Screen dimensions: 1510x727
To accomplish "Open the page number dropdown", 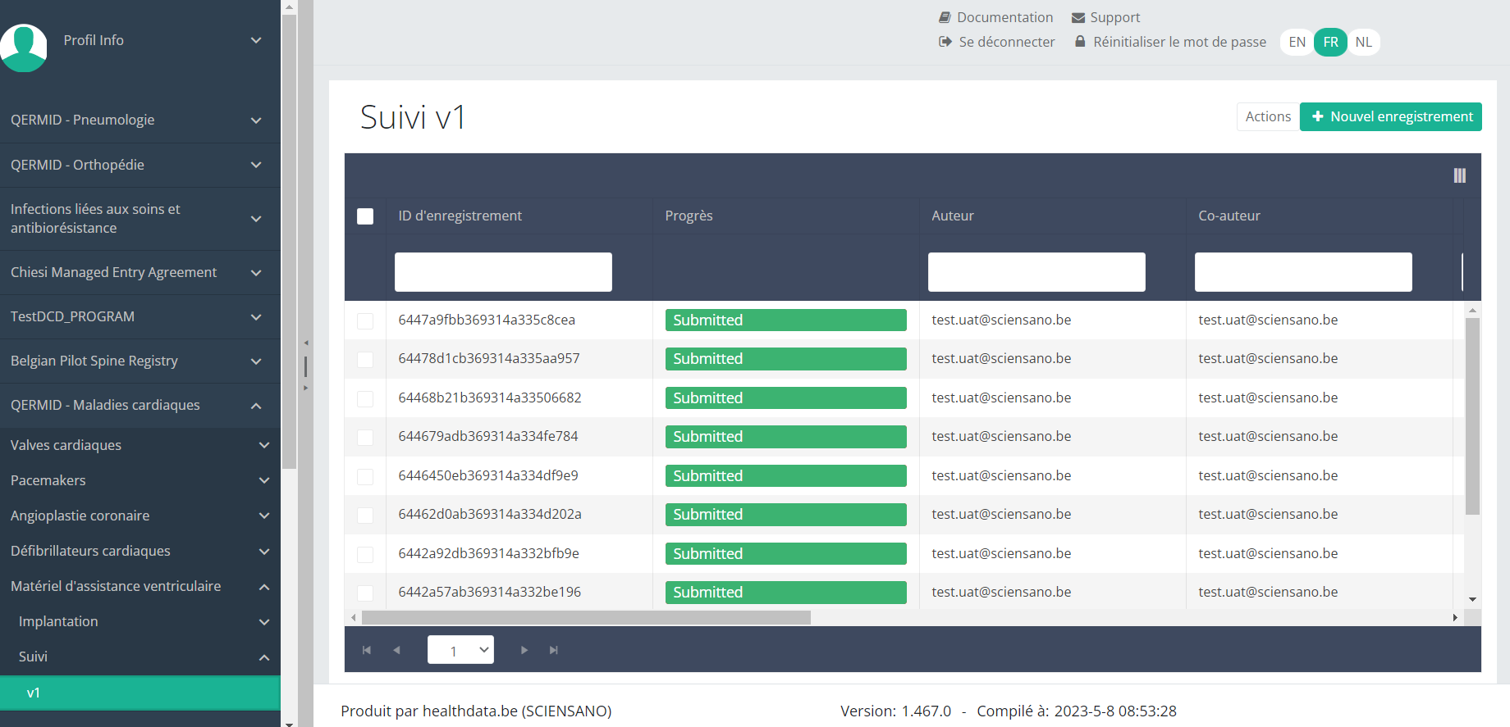I will [x=460, y=650].
